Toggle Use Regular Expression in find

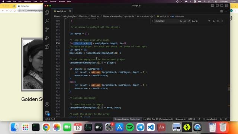click(189, 21)
